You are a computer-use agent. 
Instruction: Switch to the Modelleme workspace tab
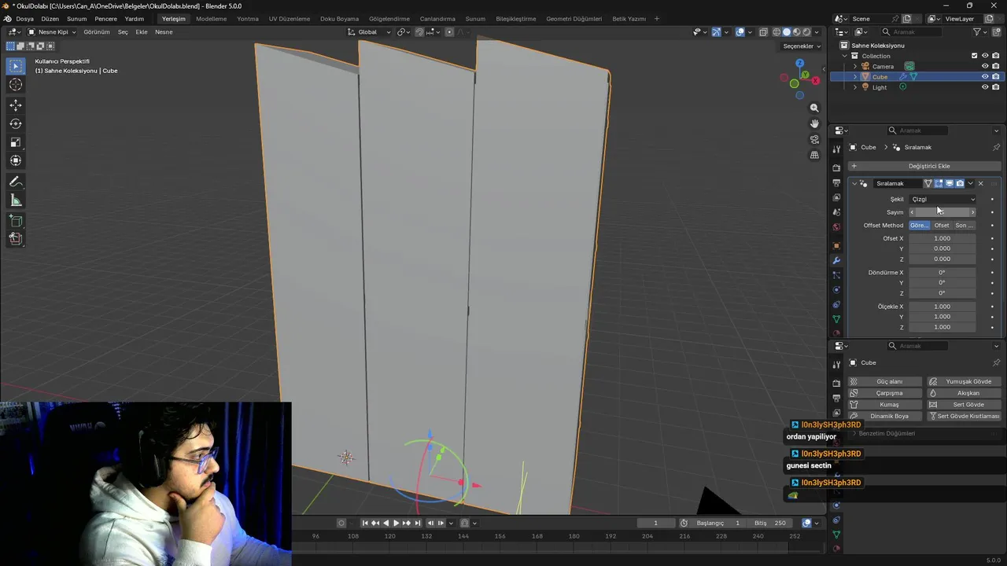coord(211,19)
